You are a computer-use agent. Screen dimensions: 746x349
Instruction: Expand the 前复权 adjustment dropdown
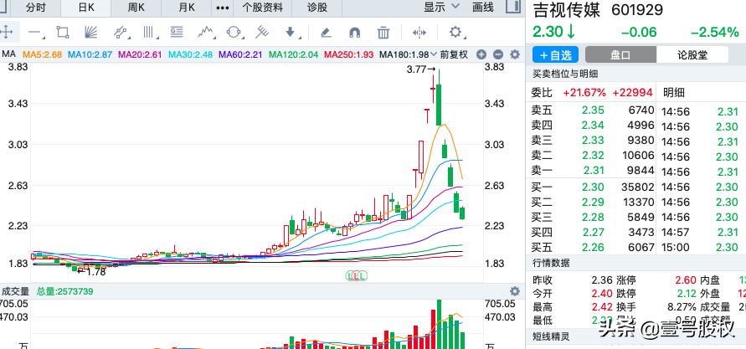pos(455,54)
